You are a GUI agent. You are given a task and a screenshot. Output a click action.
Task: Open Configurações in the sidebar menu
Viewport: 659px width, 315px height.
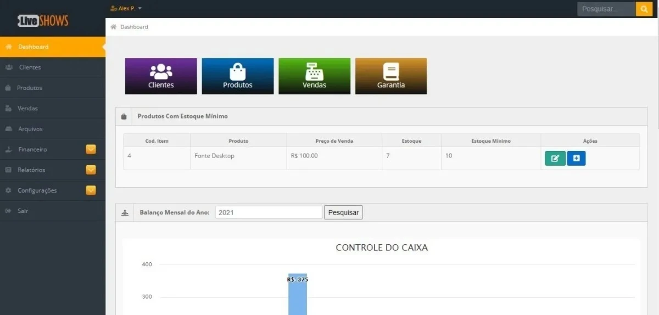click(53, 190)
